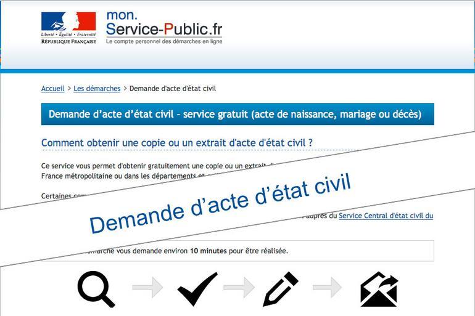Select the 'Demande d'acte d'état civil' breadcrumb text
The image size is (475, 316).
[x=173, y=89]
